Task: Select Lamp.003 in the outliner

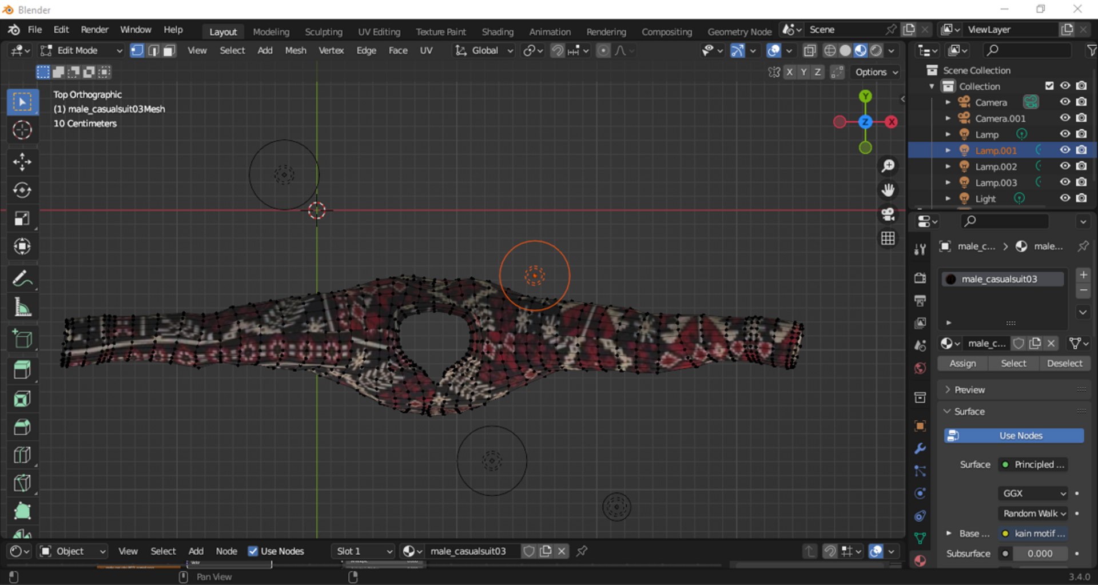Action: (x=996, y=182)
